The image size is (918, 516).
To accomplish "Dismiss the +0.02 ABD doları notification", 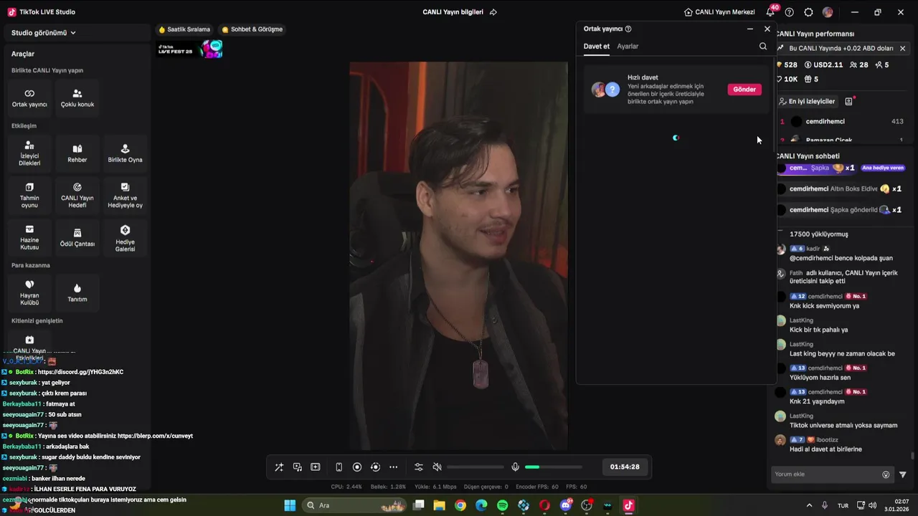I will (x=902, y=49).
